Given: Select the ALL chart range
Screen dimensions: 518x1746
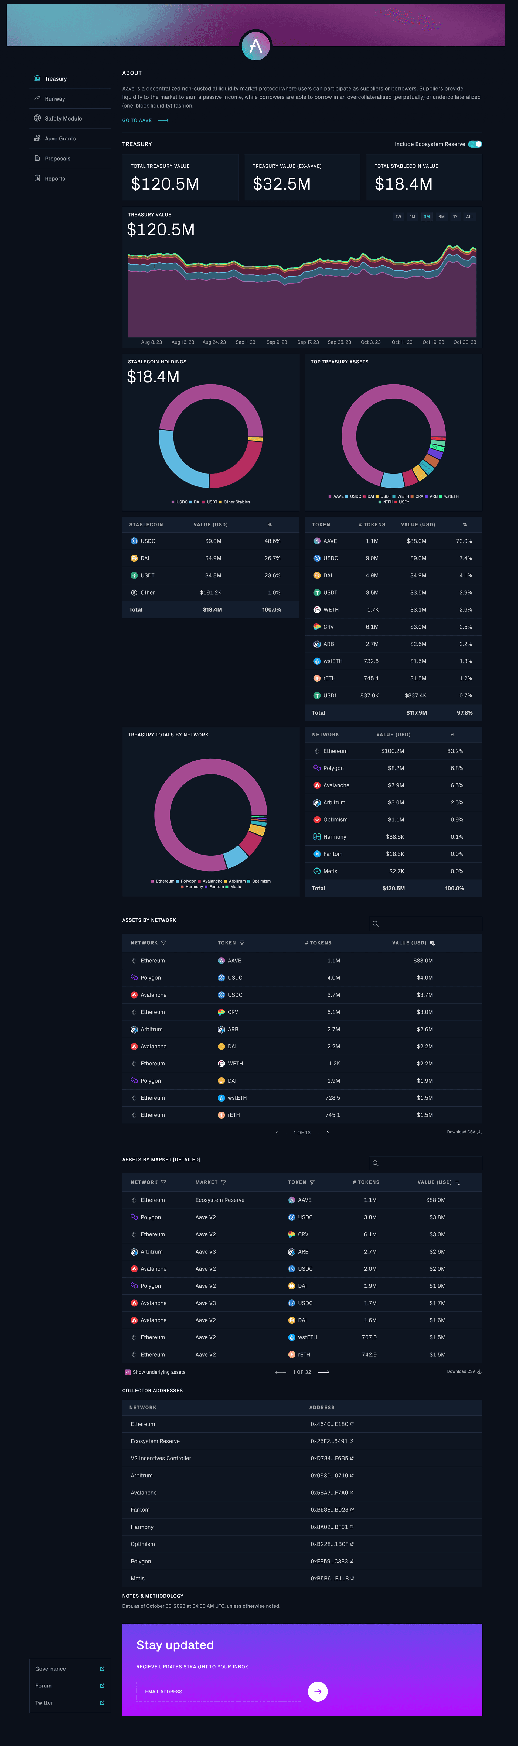Looking at the screenshot, I should [470, 217].
